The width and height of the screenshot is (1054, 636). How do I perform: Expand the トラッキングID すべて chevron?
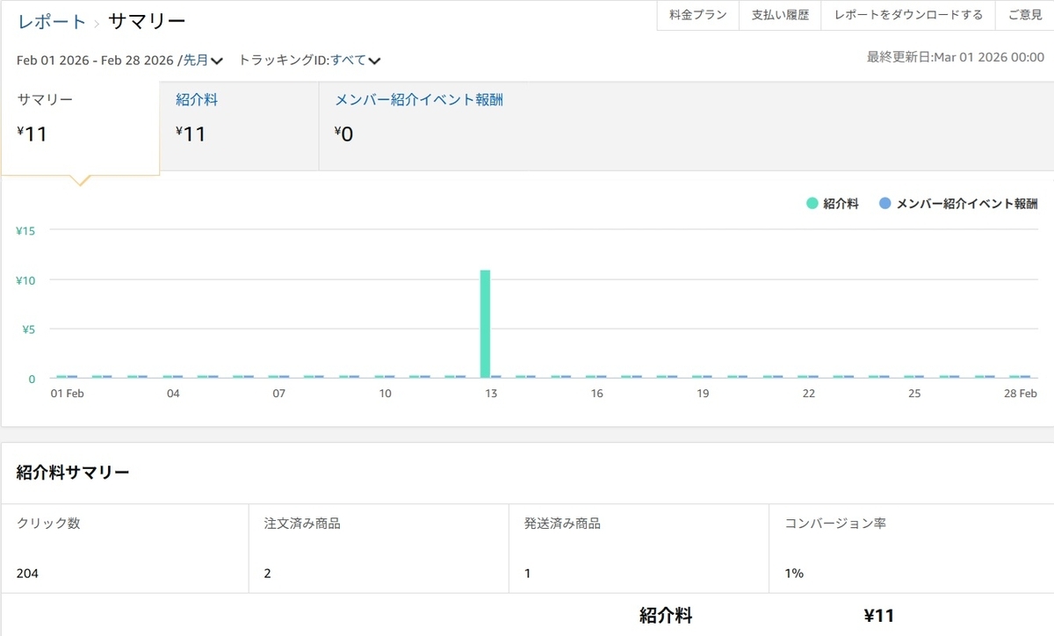[374, 61]
